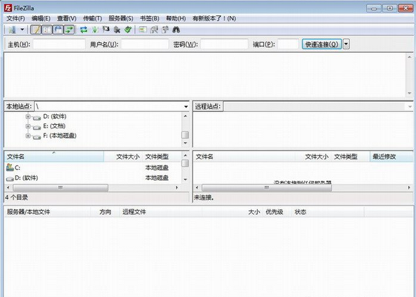Click the 用户名(U) username input field
This screenshot has height=297, width=416.
[145, 44]
